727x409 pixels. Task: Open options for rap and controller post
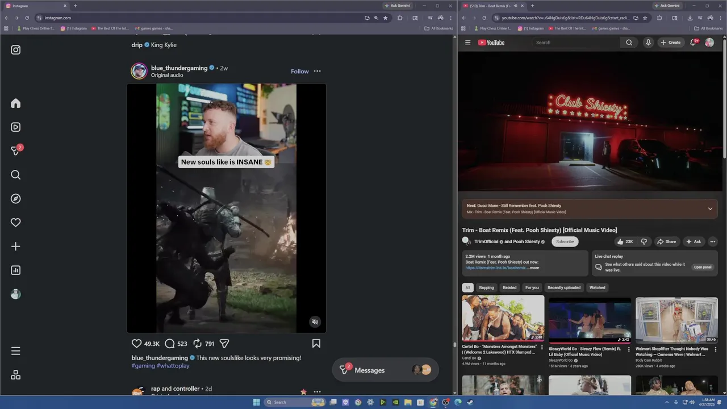317,391
